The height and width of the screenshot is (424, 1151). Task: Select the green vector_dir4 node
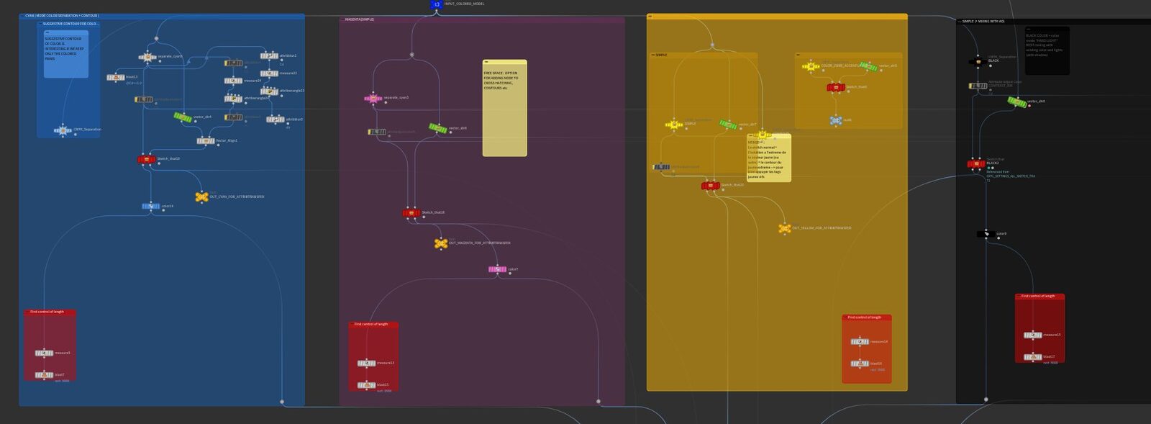tap(183, 117)
